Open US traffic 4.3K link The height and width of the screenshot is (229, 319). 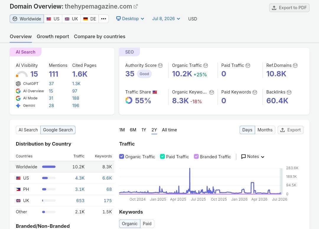click(x=80, y=178)
